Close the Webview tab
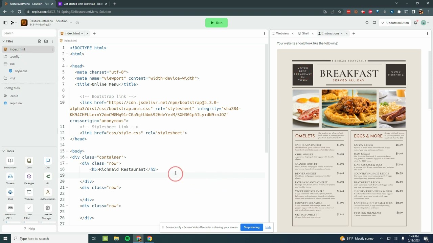Image resolution: width=433 pixels, height=243 pixels. click(x=293, y=33)
